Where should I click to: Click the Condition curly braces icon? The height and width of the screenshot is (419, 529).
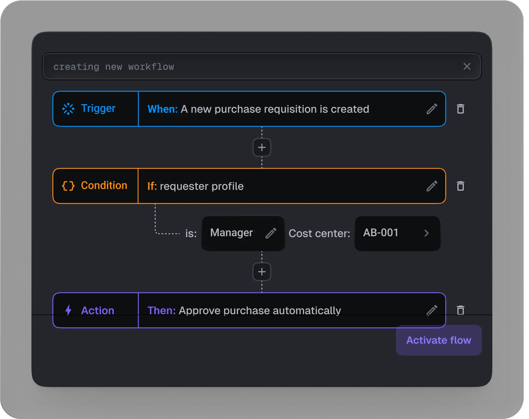[x=68, y=186]
